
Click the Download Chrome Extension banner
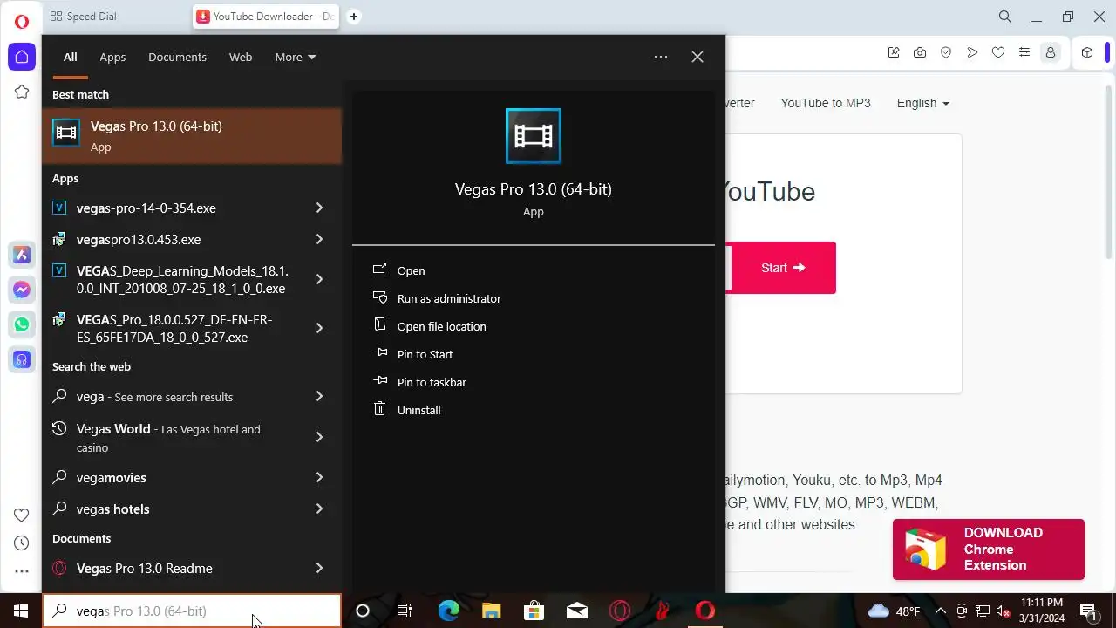tap(989, 549)
